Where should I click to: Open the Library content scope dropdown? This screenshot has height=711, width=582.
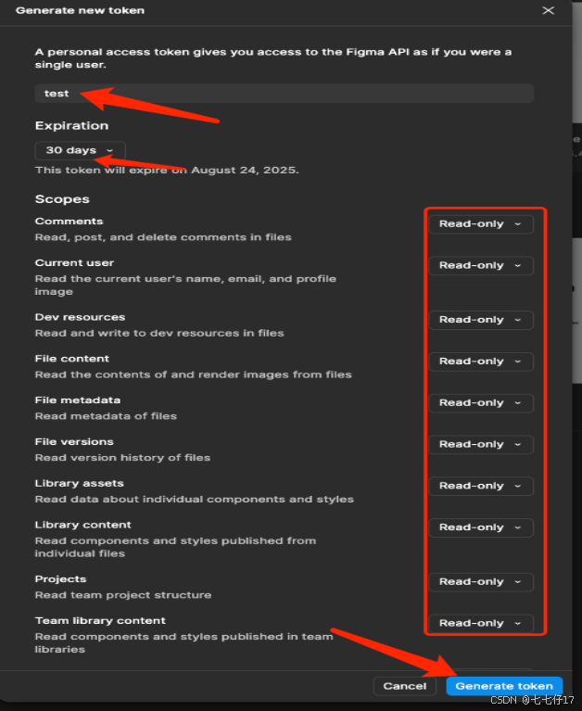tap(480, 527)
